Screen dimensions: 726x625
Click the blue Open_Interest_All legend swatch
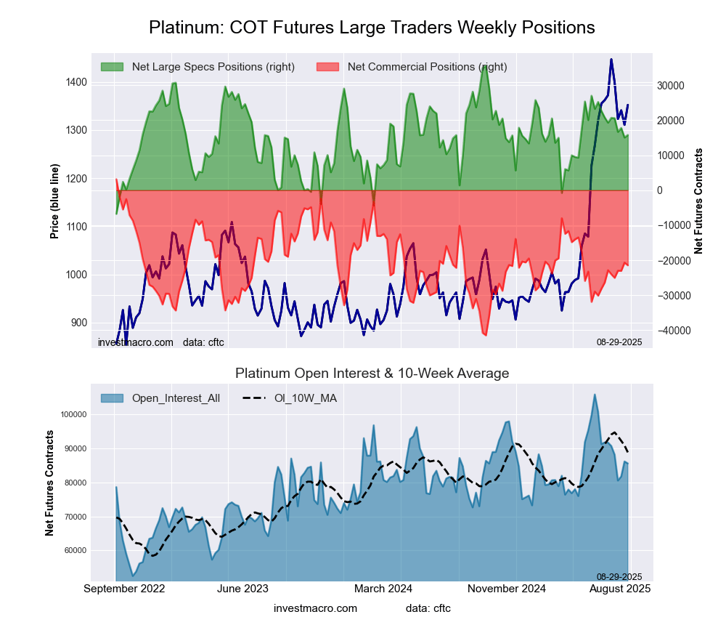112,398
